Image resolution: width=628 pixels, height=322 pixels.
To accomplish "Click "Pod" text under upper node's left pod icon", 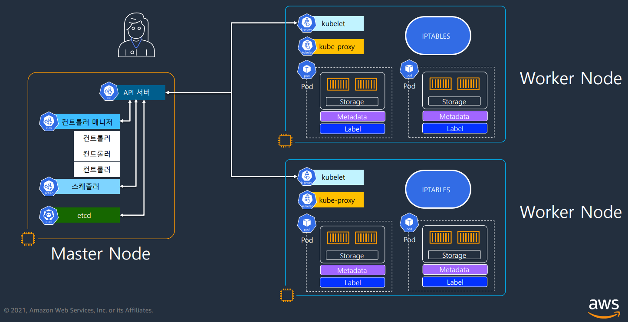I will [307, 86].
